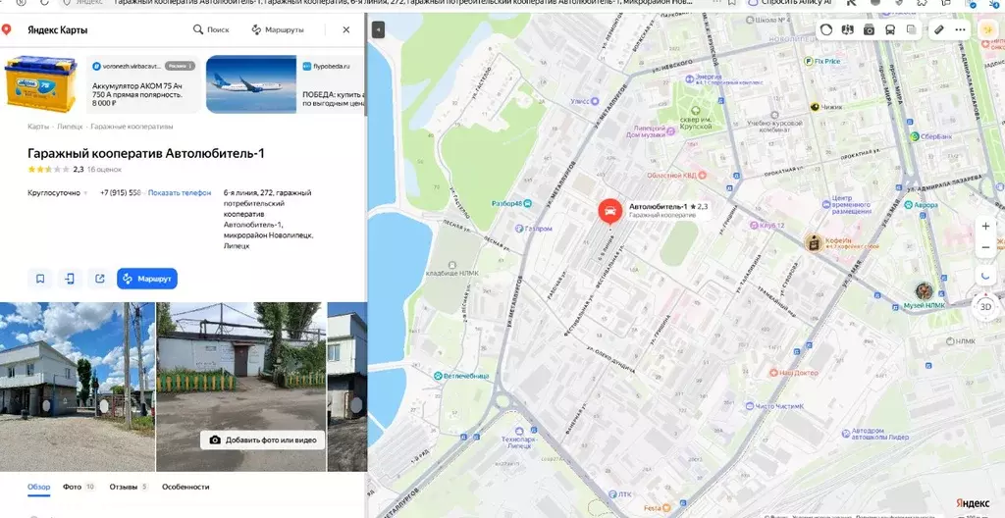
Task: Click the Центр временного размещения marker
Action: pyautogui.click(x=826, y=204)
